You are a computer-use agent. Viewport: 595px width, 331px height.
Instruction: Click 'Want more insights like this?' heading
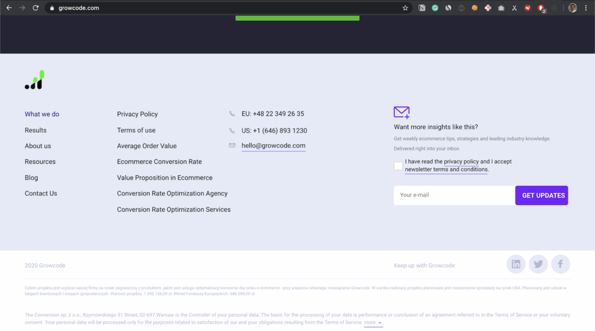(x=436, y=127)
